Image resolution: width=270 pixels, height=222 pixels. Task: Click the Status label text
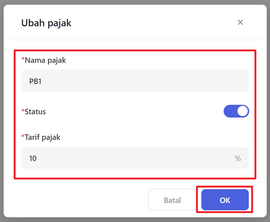coord(35,112)
